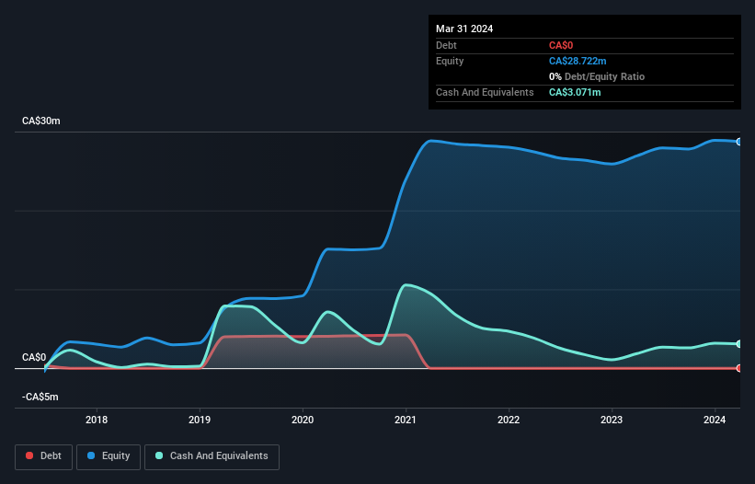Click the Mar 31 2024 tooltip date
Screen dimensions: 755x484
coord(464,29)
